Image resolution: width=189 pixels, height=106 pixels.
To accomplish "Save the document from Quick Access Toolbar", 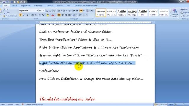I will [x=4, y=2].
